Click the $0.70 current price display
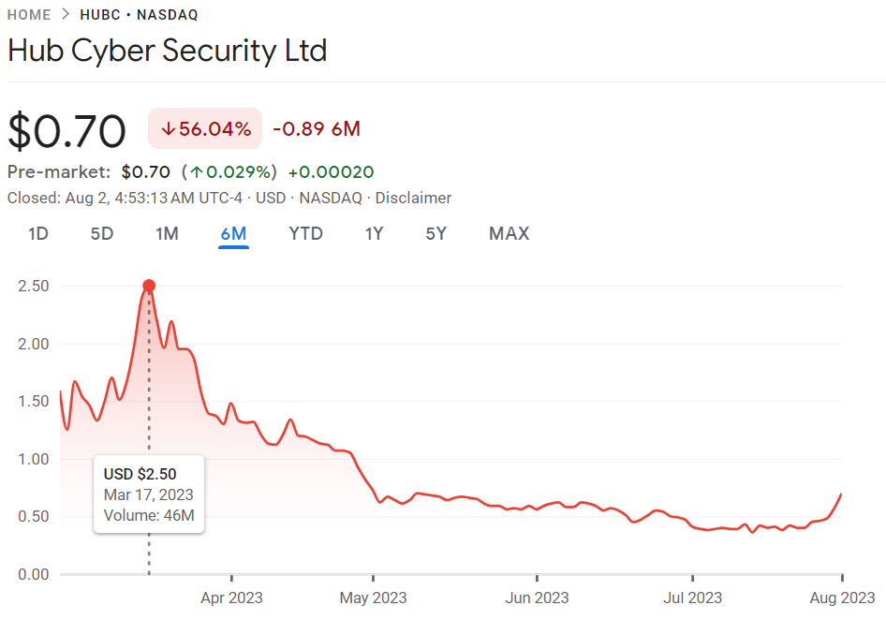886x620 pixels. click(x=67, y=131)
